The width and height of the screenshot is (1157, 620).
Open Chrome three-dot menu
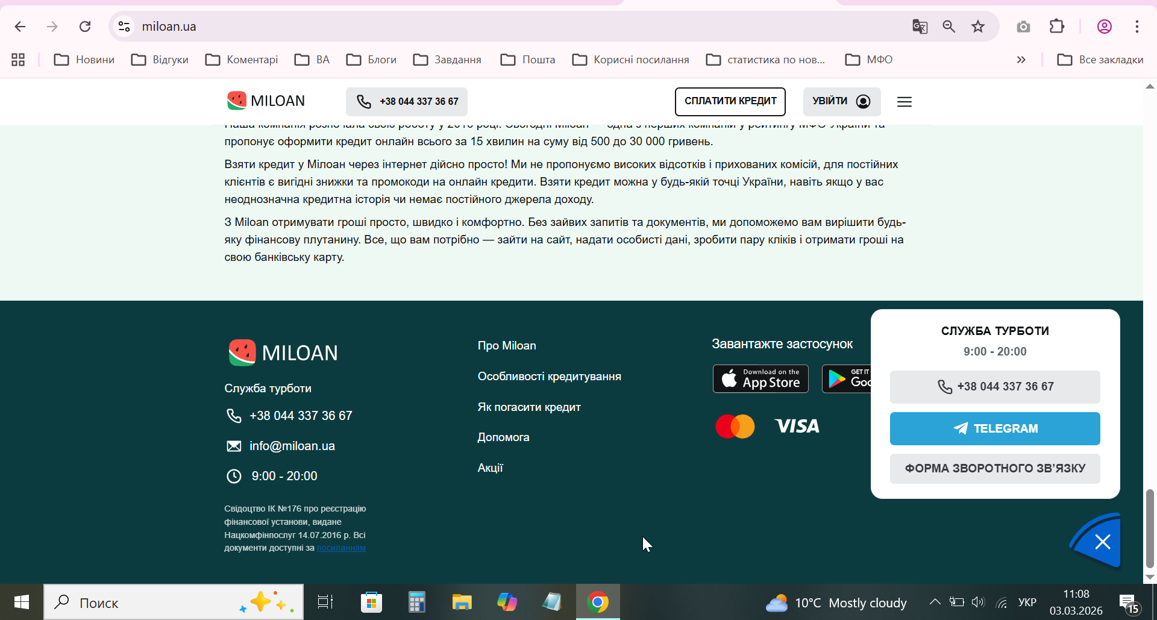[1137, 27]
